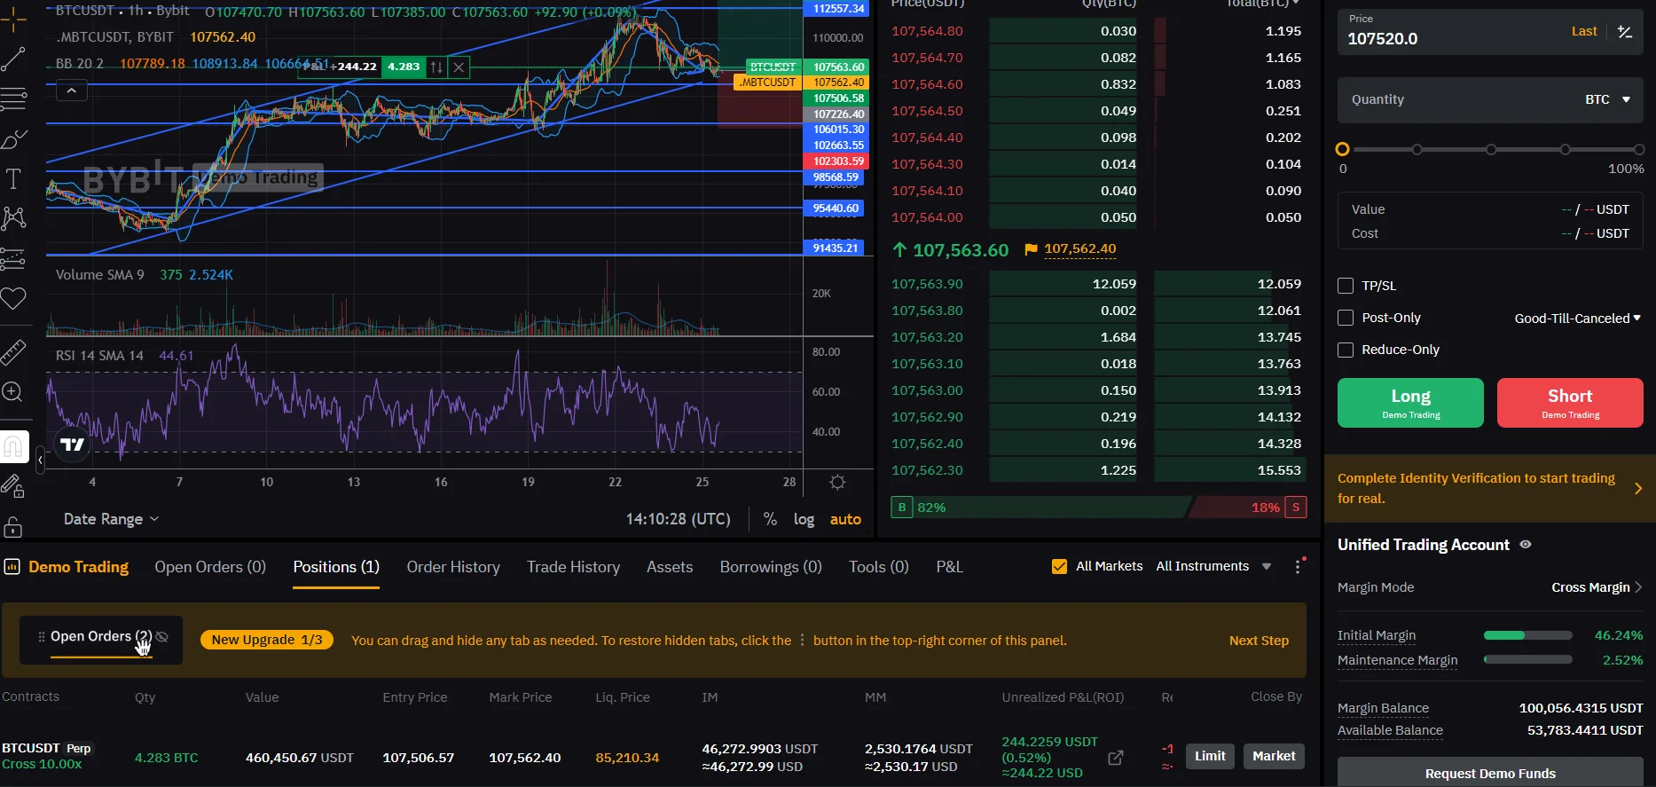Hide Unified Trading Account balances
The height and width of the screenshot is (787, 1656).
click(1526, 545)
